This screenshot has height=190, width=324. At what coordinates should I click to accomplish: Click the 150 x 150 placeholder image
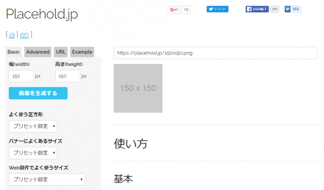coord(138,88)
